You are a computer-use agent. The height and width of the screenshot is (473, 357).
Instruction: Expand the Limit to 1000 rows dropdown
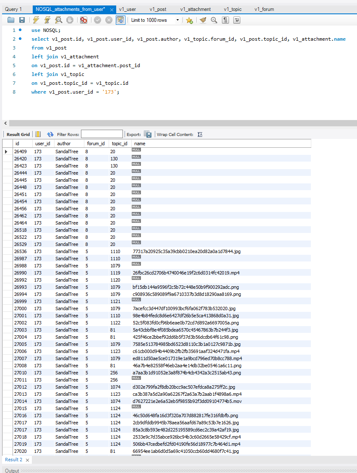(x=178, y=20)
